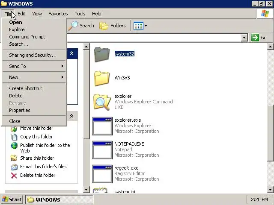
Task: Click Copy this folder link
Action: coord(36,137)
